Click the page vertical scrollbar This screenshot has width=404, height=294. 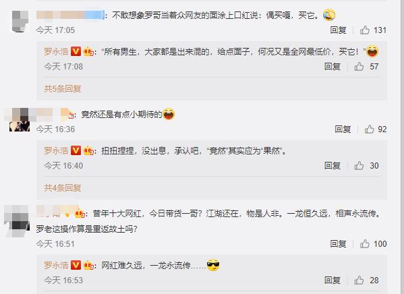point(402,147)
